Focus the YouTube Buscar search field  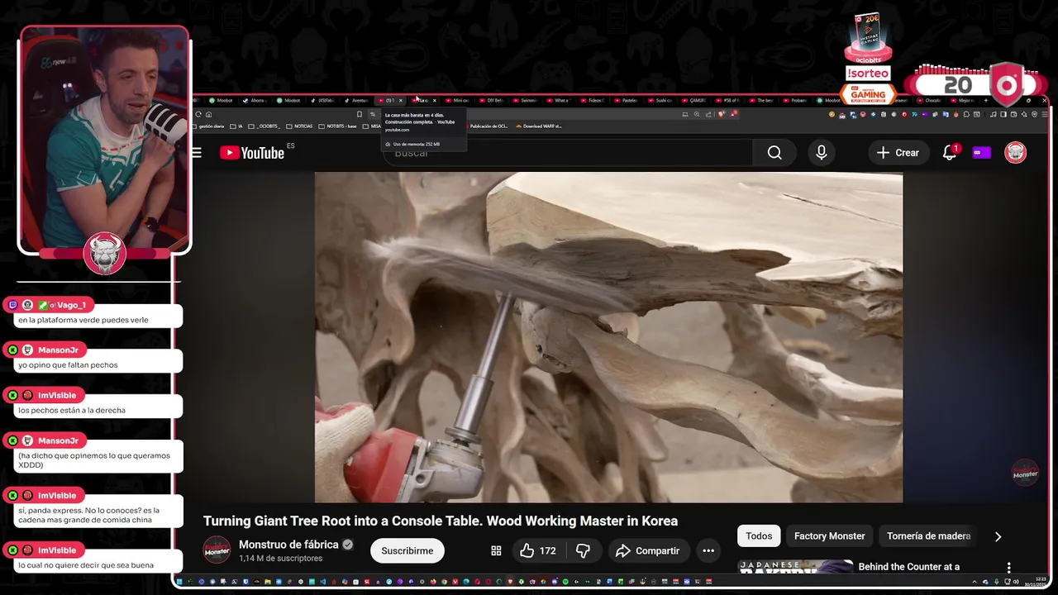click(568, 153)
